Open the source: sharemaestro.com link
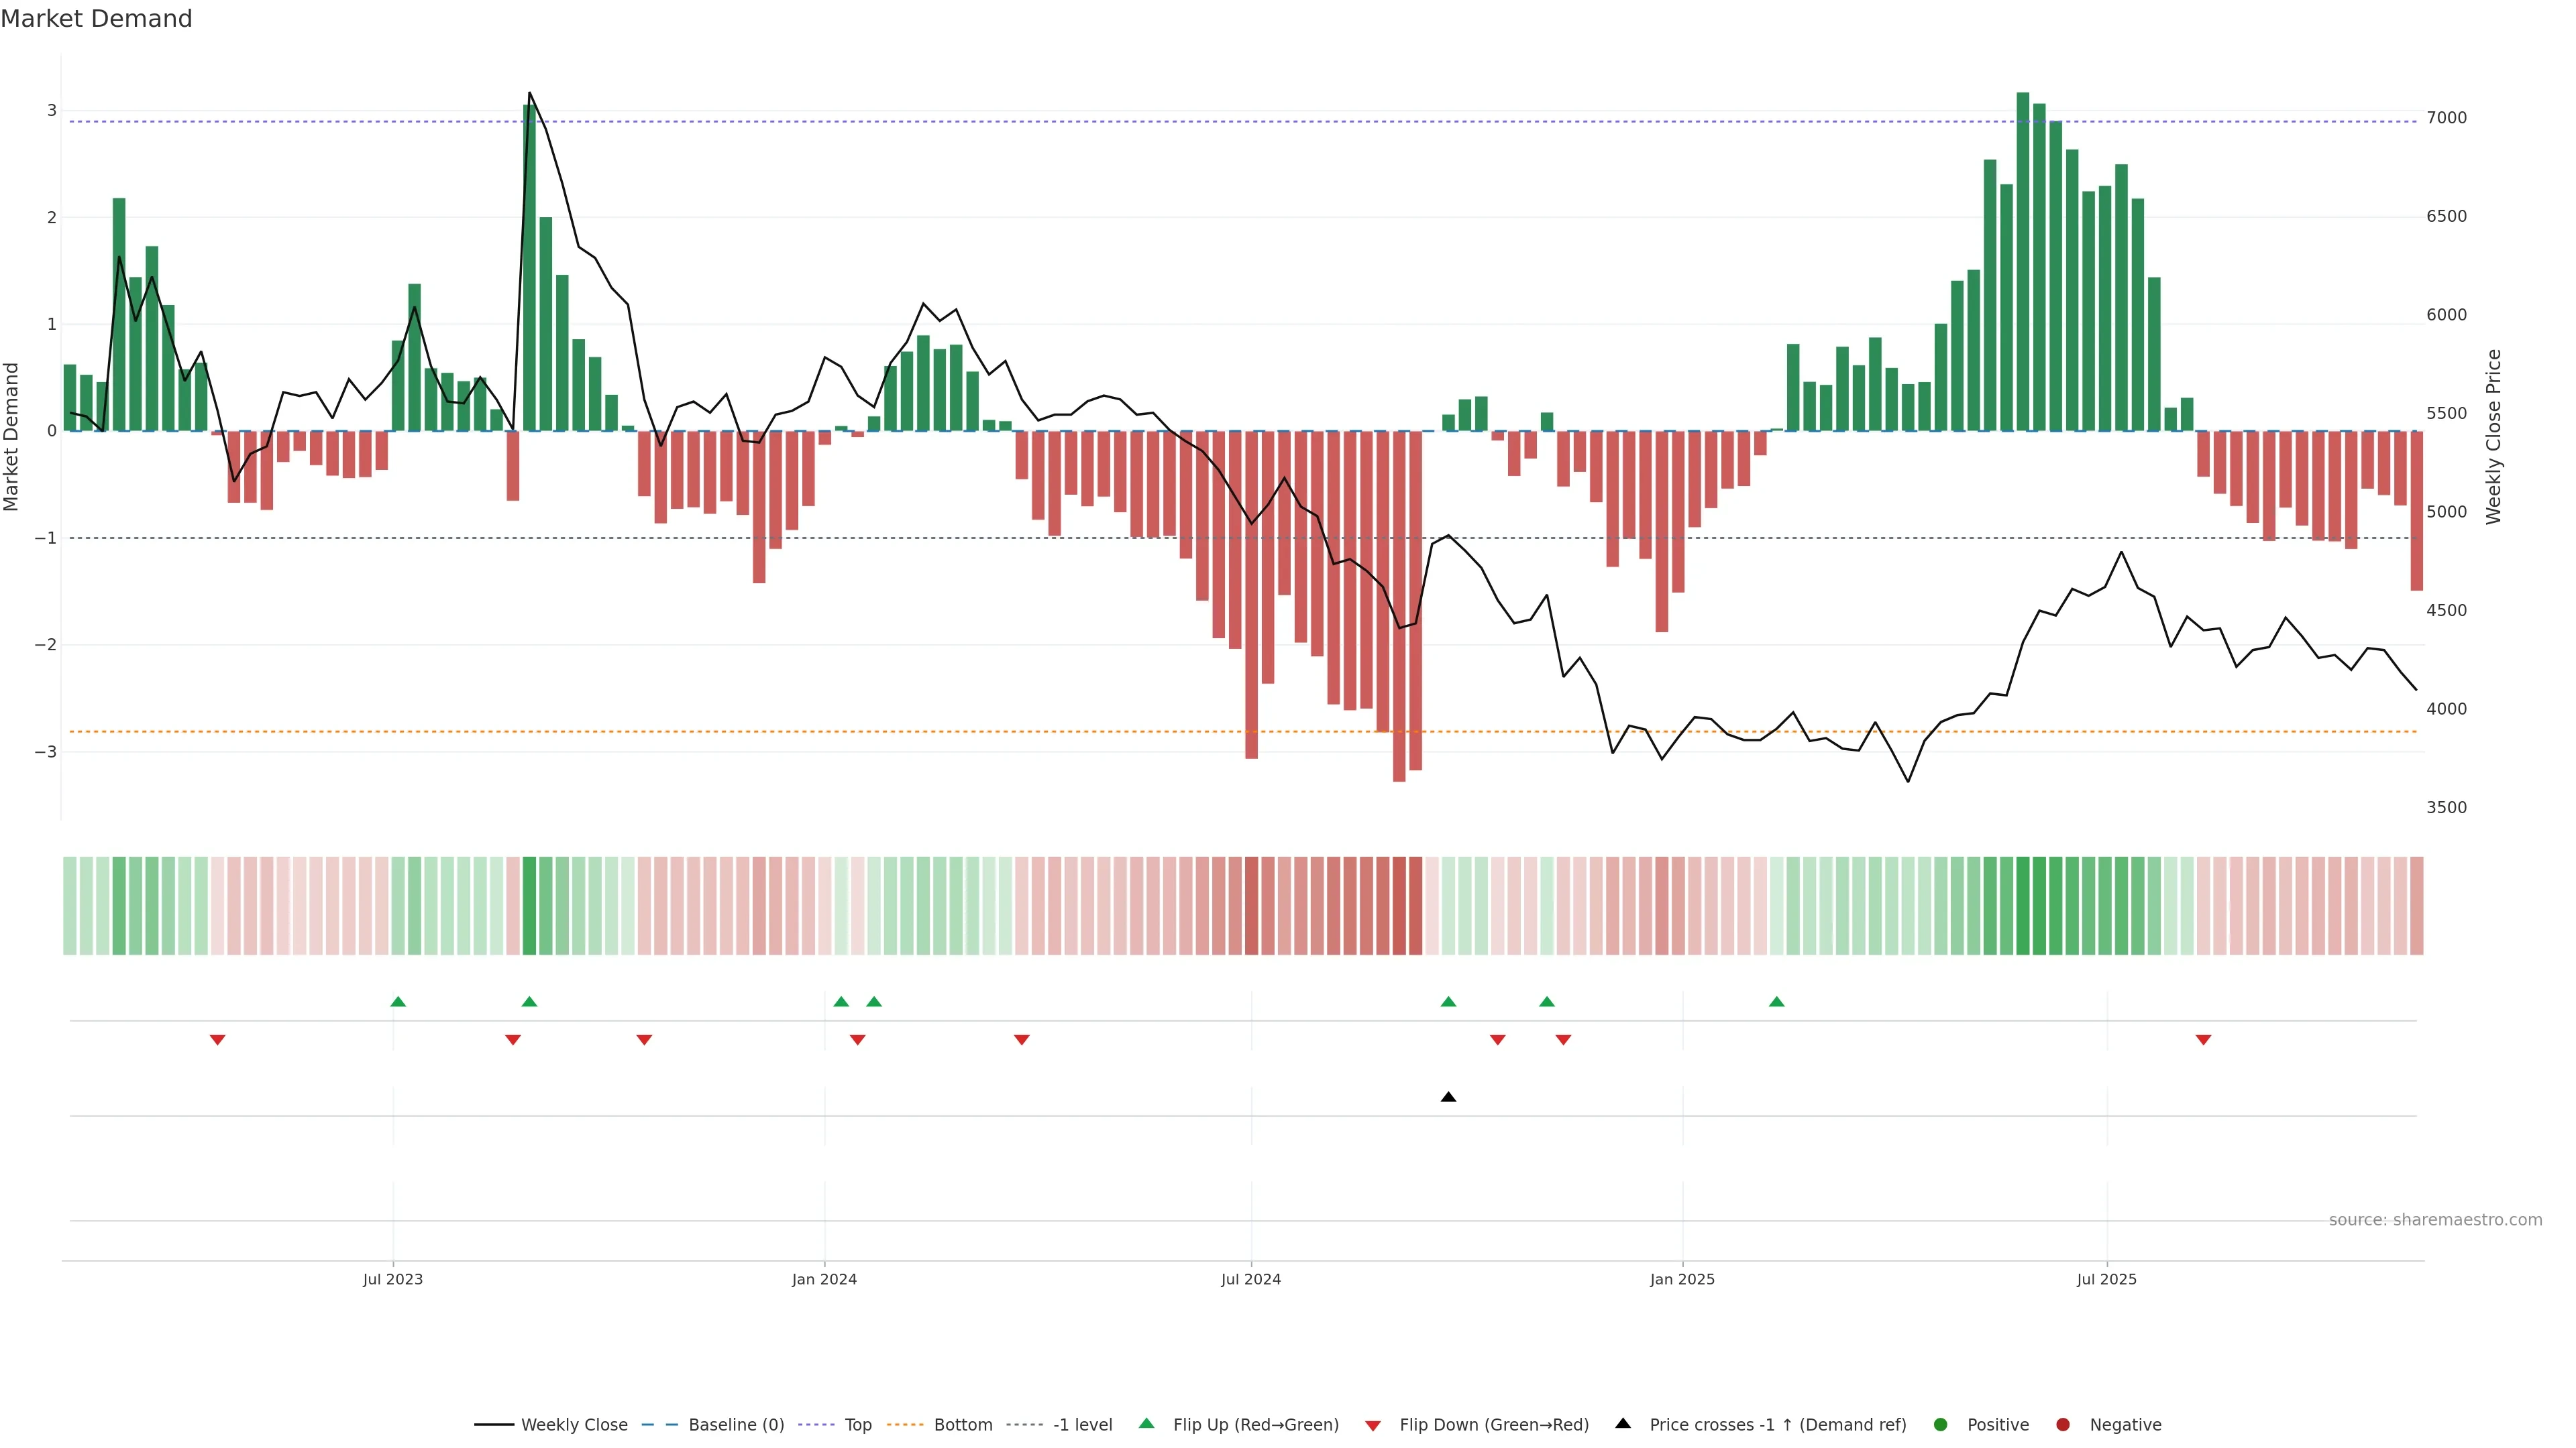Image resolution: width=2576 pixels, height=1448 pixels. (2435, 1220)
